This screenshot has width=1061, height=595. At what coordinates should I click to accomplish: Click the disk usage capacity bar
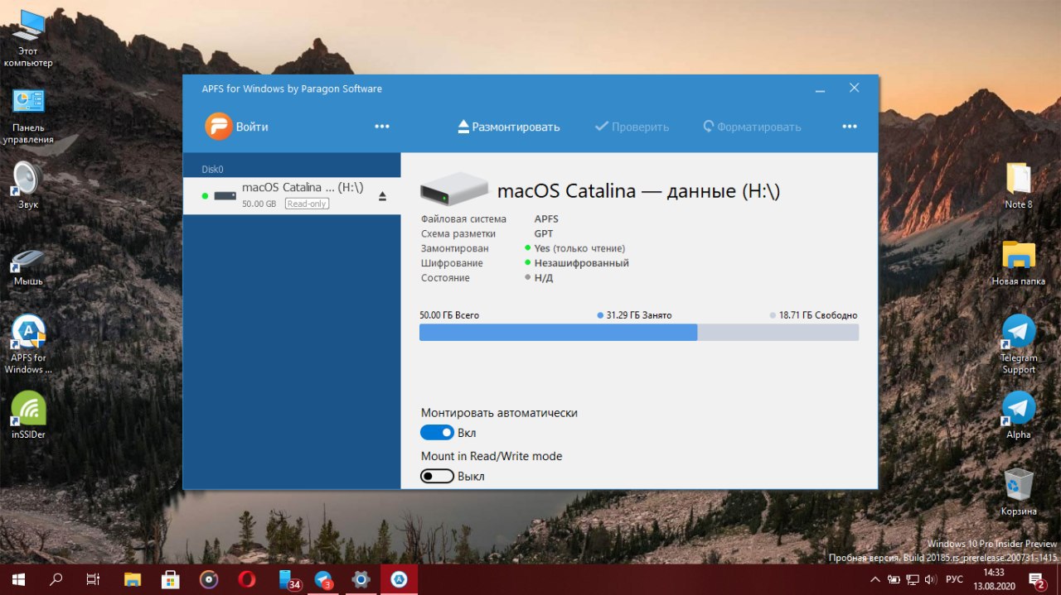[639, 332]
